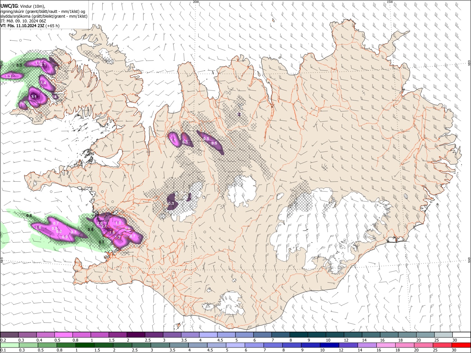471x353 pixels.
Task: Click the 15W longitude label at top
Action: pyautogui.click(x=390, y=2)
